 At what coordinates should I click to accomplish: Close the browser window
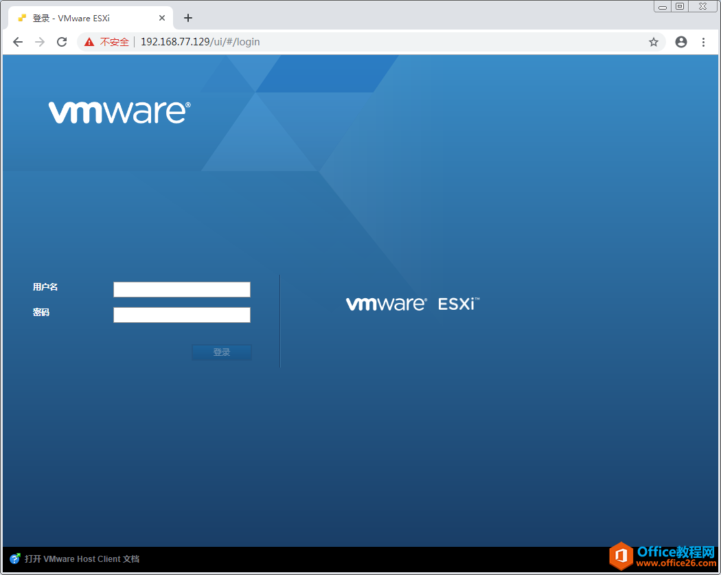click(x=702, y=6)
